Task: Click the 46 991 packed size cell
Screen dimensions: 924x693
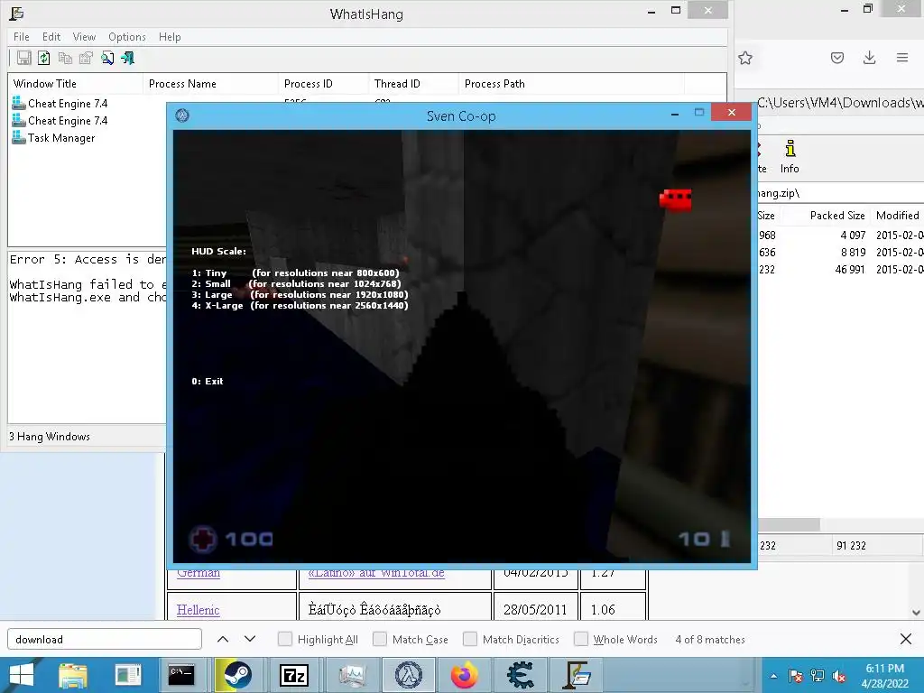Action: (x=850, y=269)
